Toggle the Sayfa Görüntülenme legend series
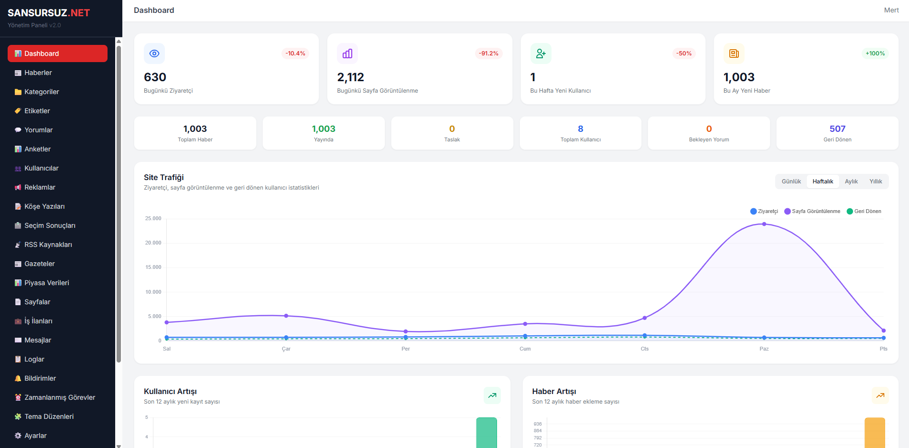This screenshot has height=448, width=909. pos(812,211)
